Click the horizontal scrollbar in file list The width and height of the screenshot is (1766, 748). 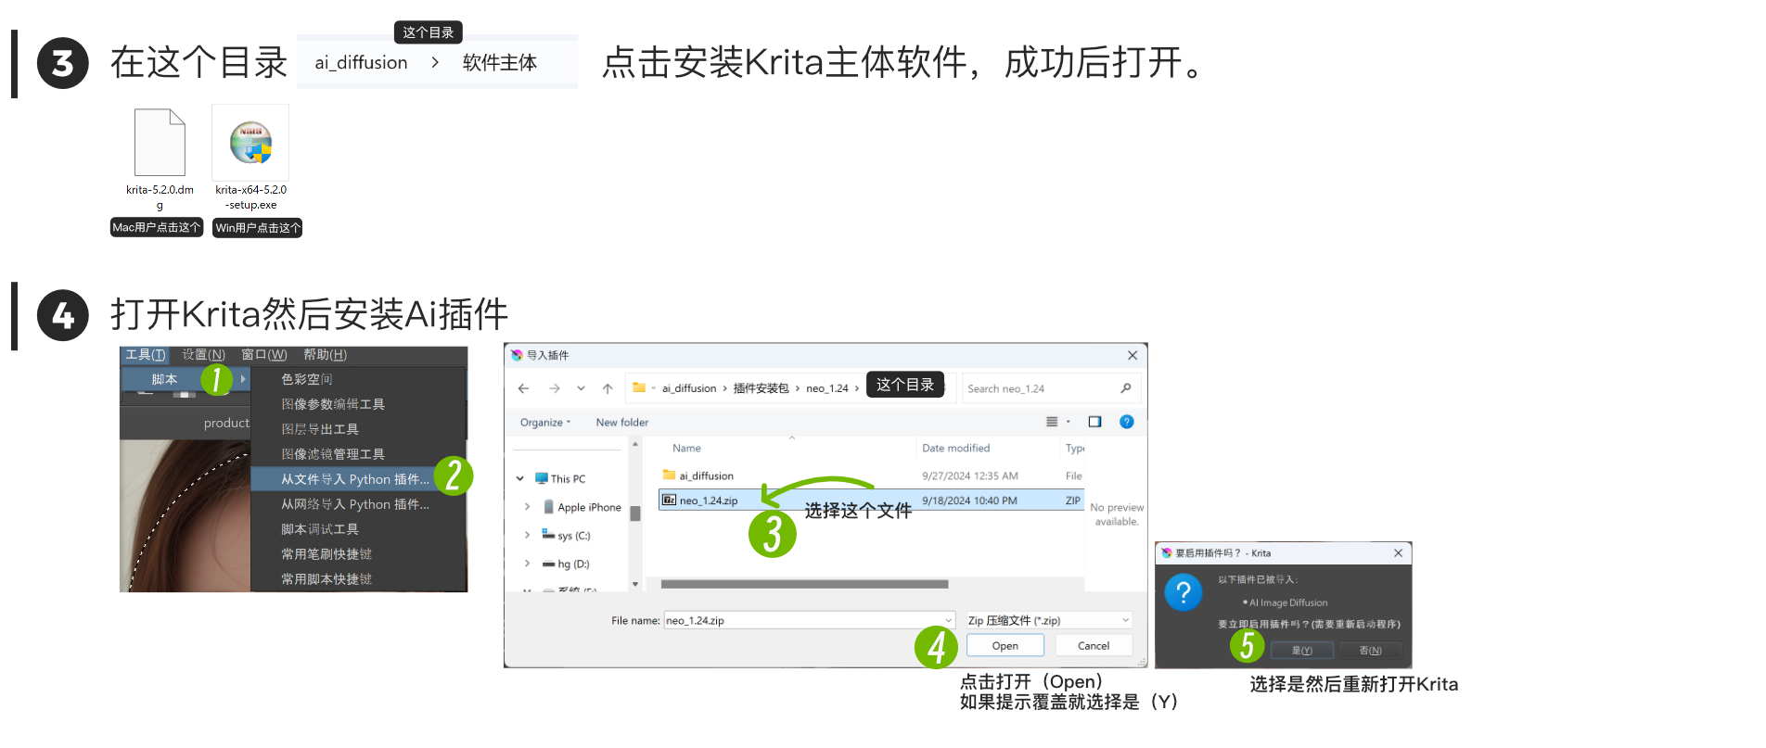(x=803, y=584)
